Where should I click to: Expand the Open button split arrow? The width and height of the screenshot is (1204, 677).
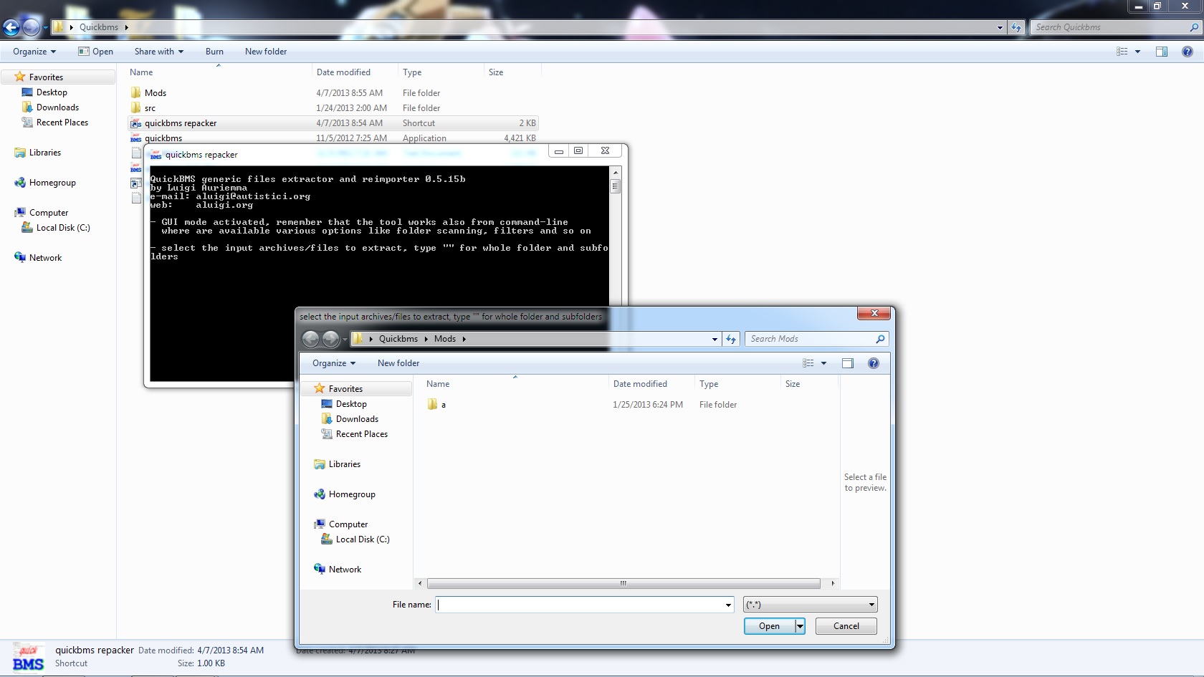(800, 626)
